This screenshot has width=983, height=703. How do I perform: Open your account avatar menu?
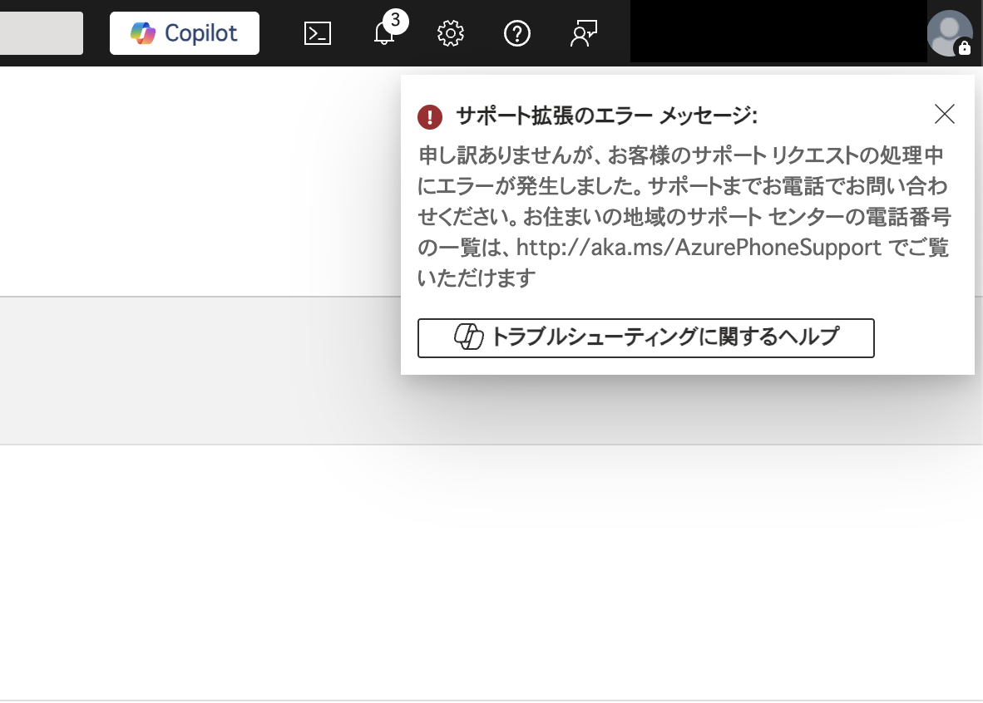tap(949, 33)
